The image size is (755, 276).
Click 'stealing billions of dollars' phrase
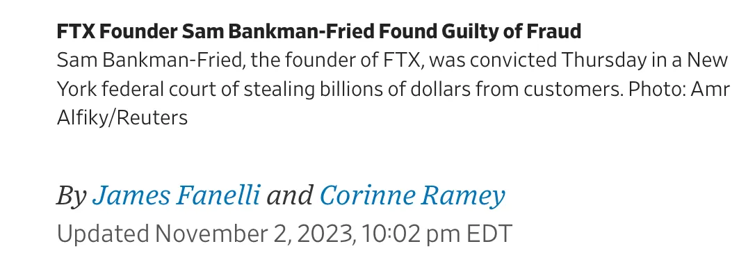(357, 90)
